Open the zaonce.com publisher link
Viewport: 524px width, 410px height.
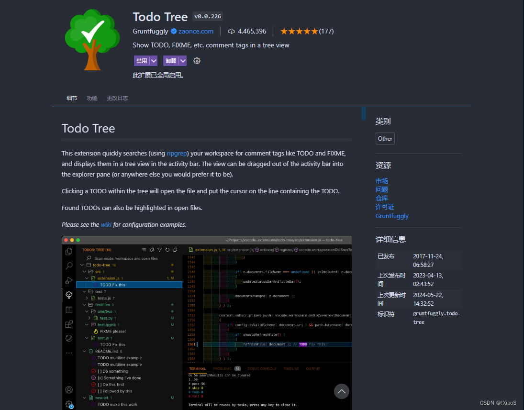[196, 32]
